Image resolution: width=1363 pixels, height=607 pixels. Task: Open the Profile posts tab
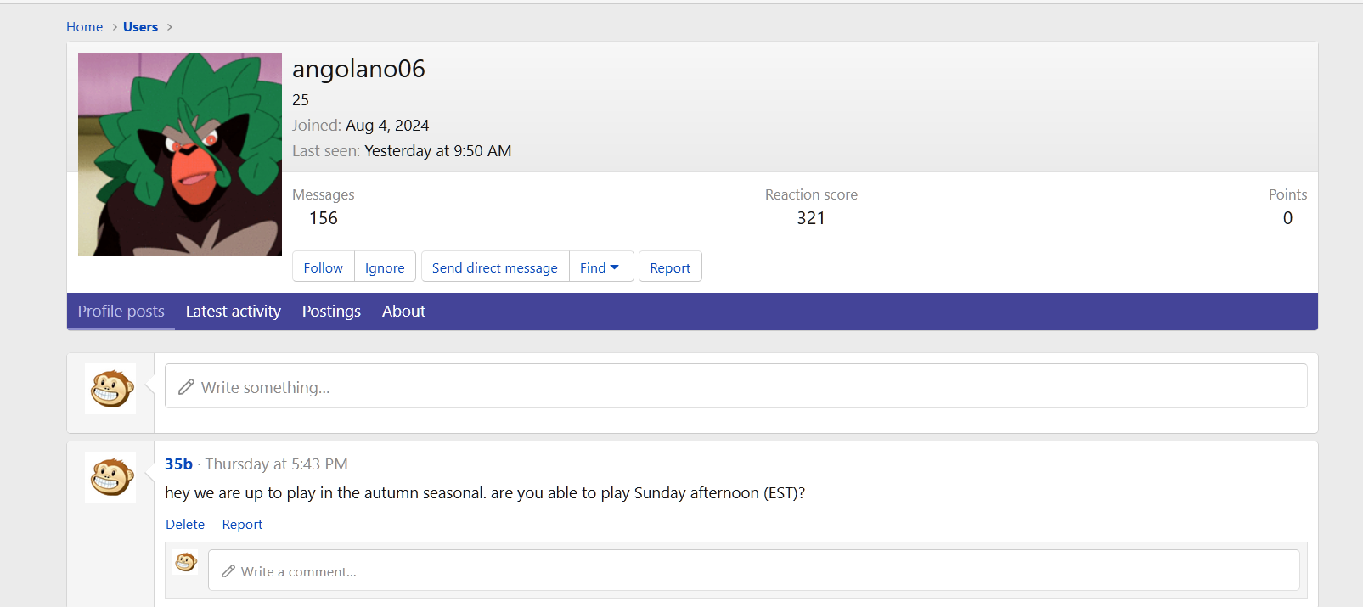(x=121, y=312)
